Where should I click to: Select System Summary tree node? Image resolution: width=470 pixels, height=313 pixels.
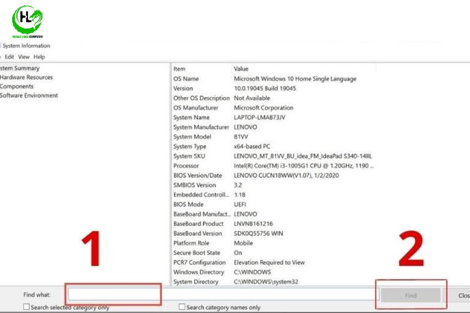pos(20,68)
